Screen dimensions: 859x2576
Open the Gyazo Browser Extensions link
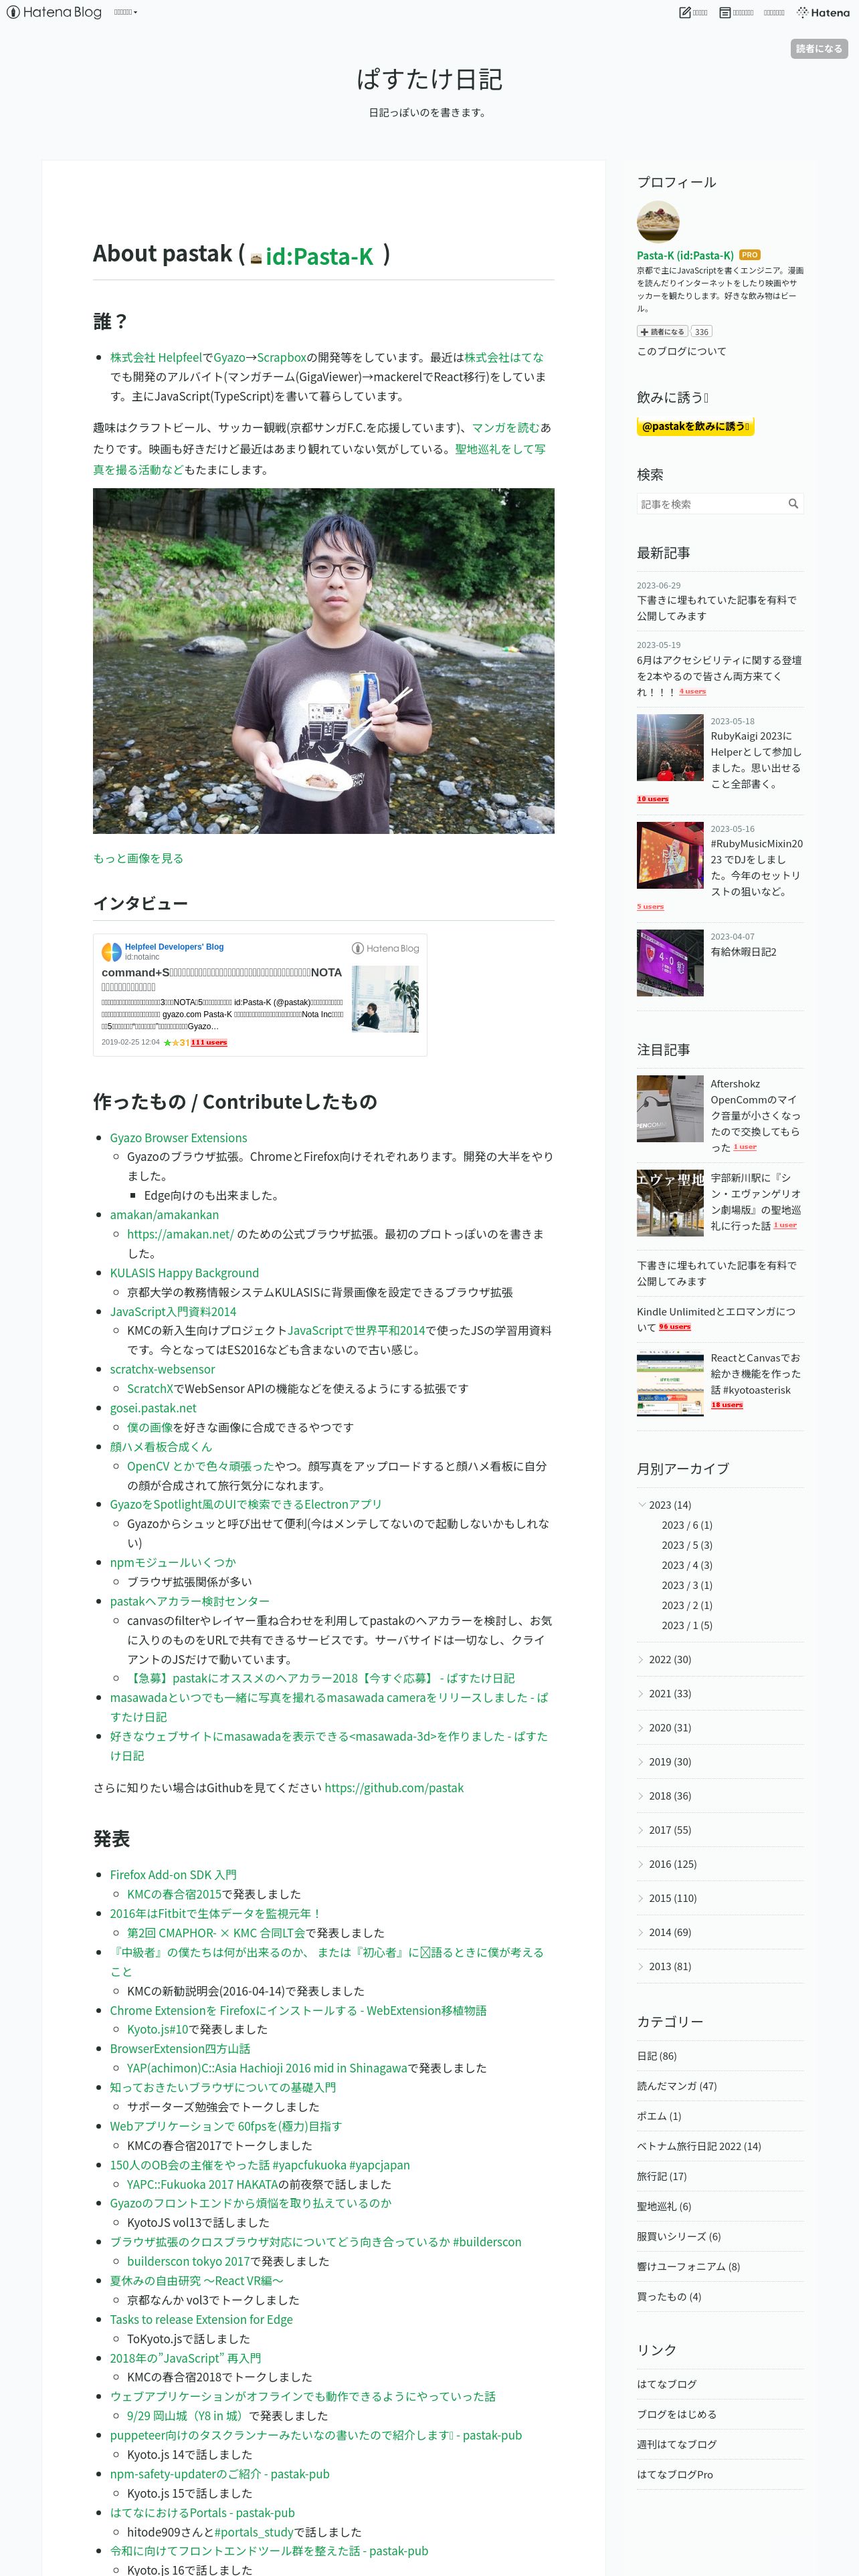pos(178,1137)
